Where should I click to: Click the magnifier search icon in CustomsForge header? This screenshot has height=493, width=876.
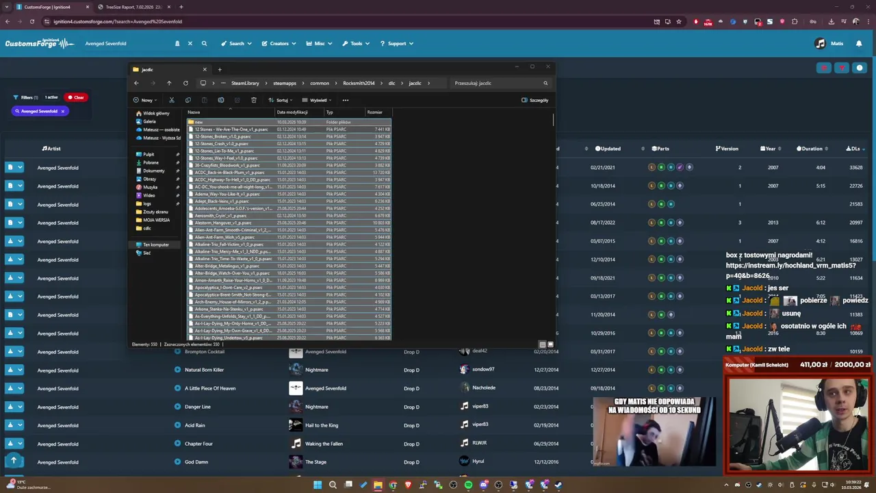[x=204, y=43]
